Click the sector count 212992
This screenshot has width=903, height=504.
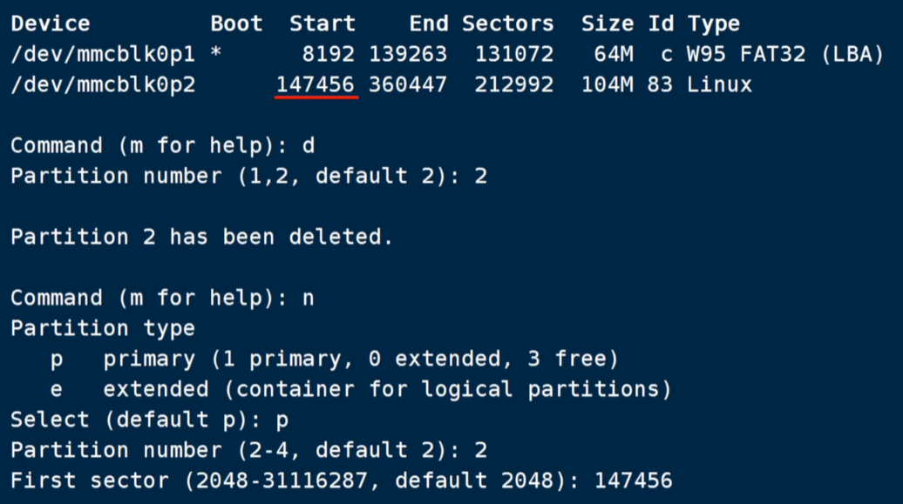pyautogui.click(x=514, y=84)
